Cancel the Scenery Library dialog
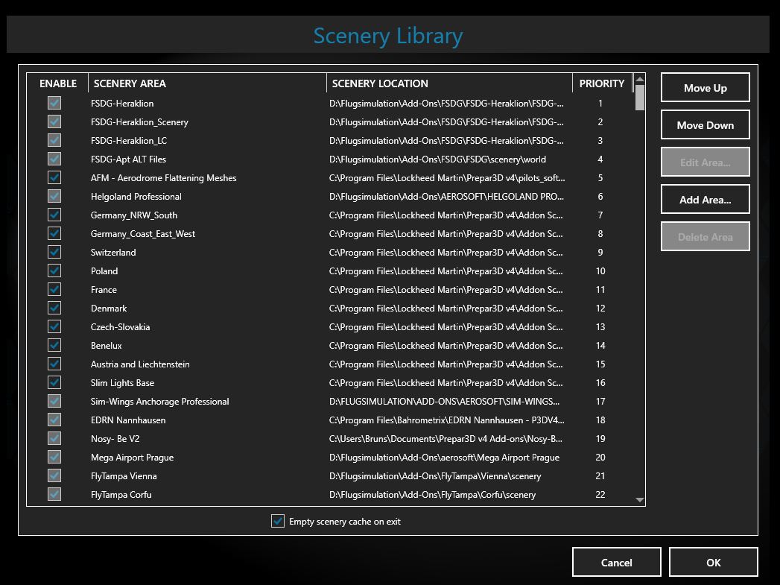780x585 pixels. (x=616, y=563)
